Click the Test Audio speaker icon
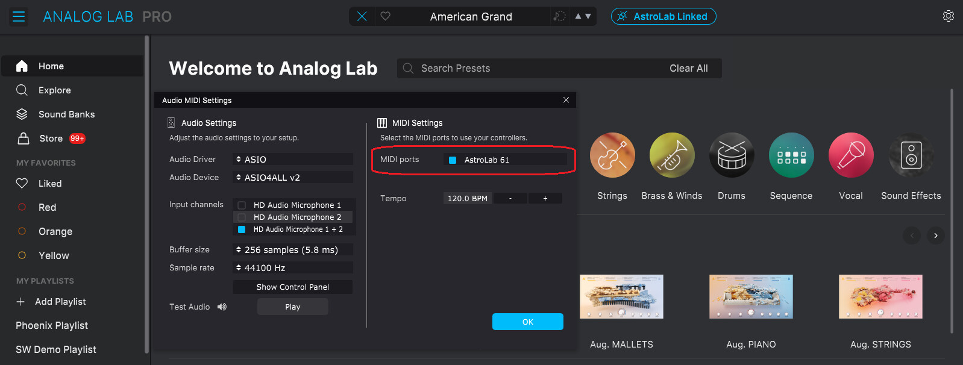The height and width of the screenshot is (365, 963). click(x=222, y=307)
